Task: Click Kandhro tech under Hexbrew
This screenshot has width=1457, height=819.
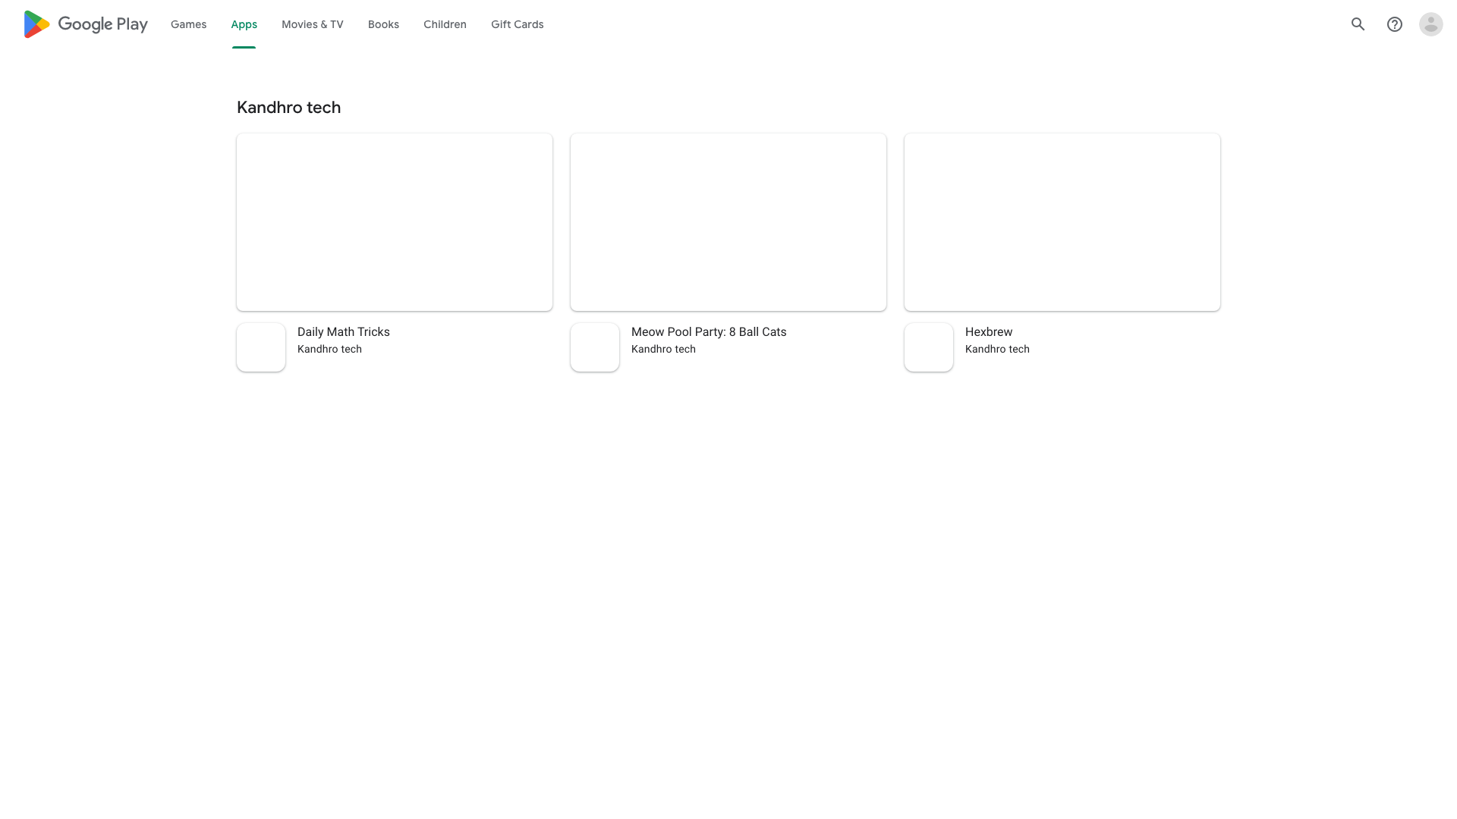Action: click(x=997, y=350)
